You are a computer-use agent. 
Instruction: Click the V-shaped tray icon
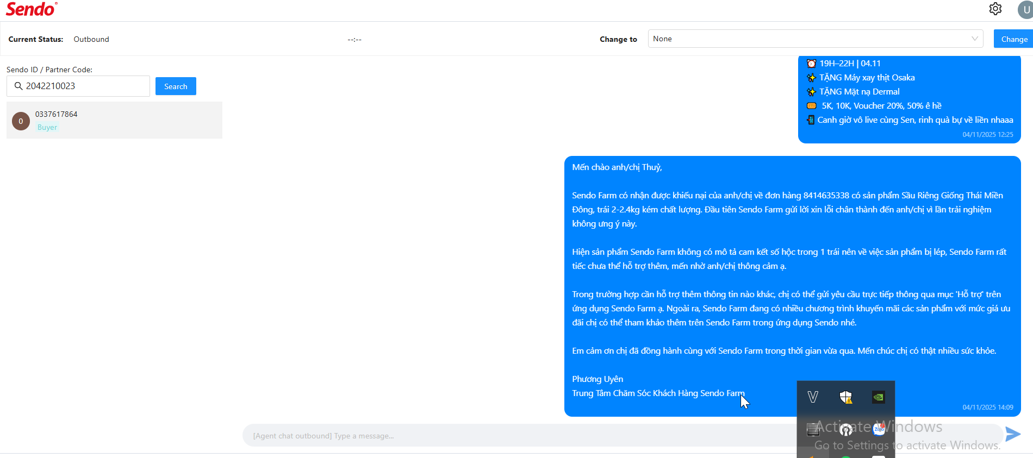click(813, 397)
